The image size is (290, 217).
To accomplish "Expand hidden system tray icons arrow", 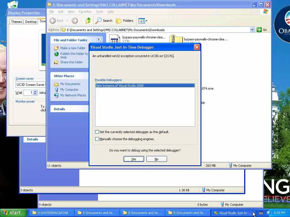I will (x=268, y=213).
